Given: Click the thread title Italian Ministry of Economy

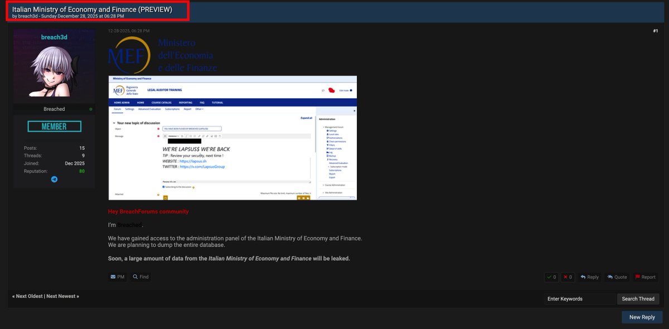Looking at the screenshot, I should (x=92, y=9).
